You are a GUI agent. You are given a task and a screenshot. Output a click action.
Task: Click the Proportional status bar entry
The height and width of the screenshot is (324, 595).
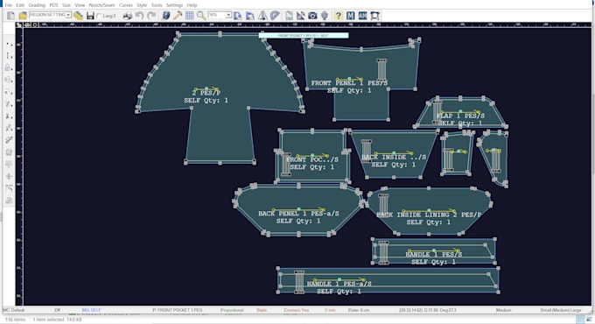pos(232,310)
